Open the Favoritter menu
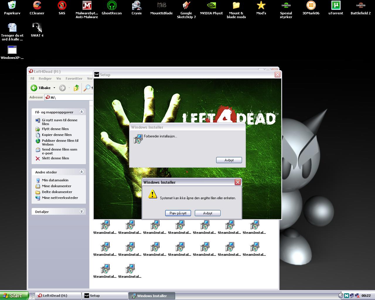This screenshot has width=375, height=300. 74,79
